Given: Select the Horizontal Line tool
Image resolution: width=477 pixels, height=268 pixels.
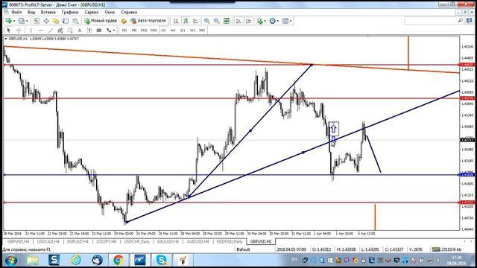Looking at the screenshot, I should pos(41,30).
